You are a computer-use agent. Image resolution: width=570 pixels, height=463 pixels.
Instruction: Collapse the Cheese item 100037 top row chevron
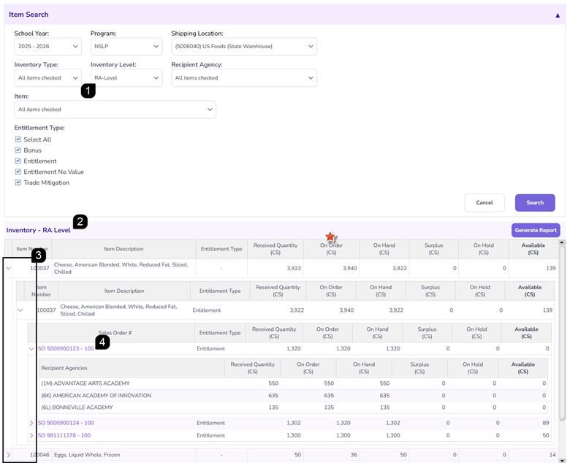coord(8,268)
